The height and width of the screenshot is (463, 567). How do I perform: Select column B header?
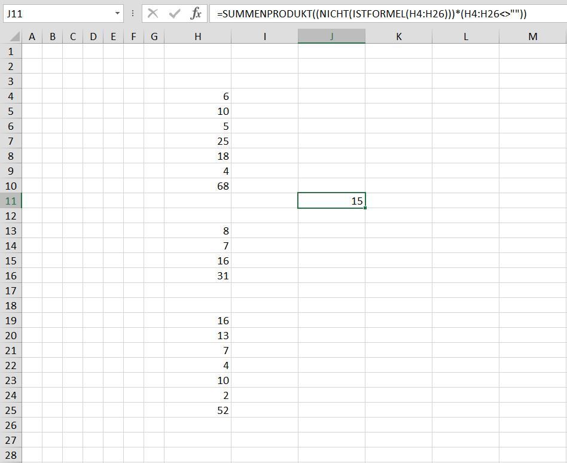(x=53, y=36)
